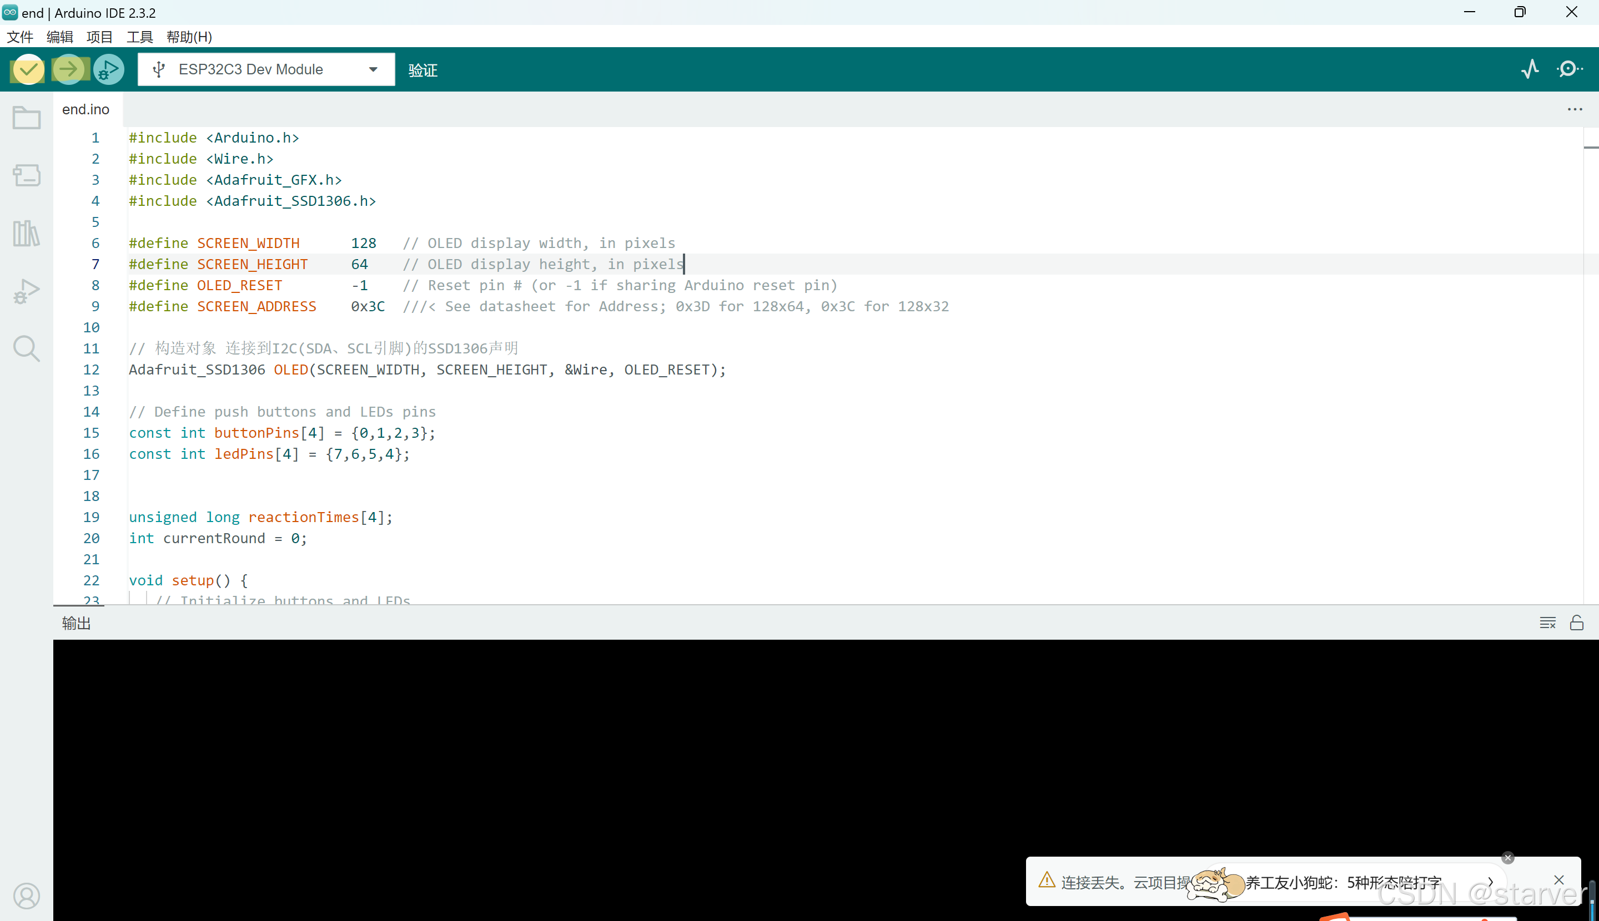Click the SCREEN_ADDRESS define name

tap(257, 306)
